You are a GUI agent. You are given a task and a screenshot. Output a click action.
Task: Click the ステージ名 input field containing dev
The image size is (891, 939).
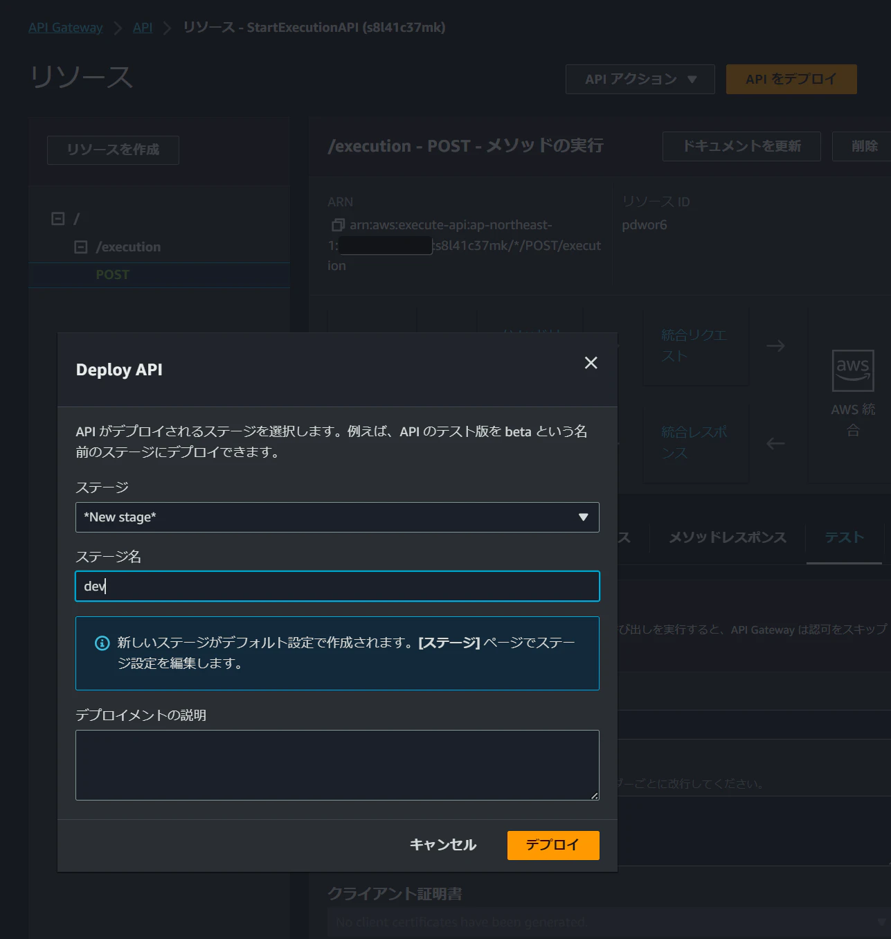click(337, 587)
